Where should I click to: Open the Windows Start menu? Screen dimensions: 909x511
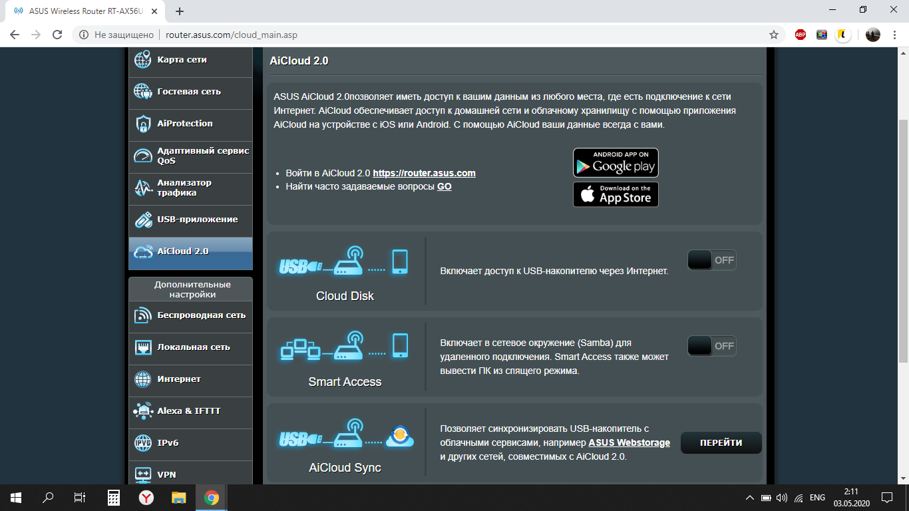pyautogui.click(x=16, y=497)
